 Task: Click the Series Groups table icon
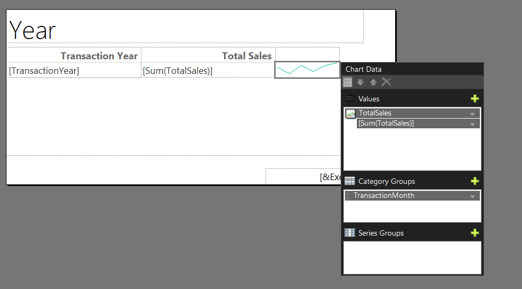point(350,232)
